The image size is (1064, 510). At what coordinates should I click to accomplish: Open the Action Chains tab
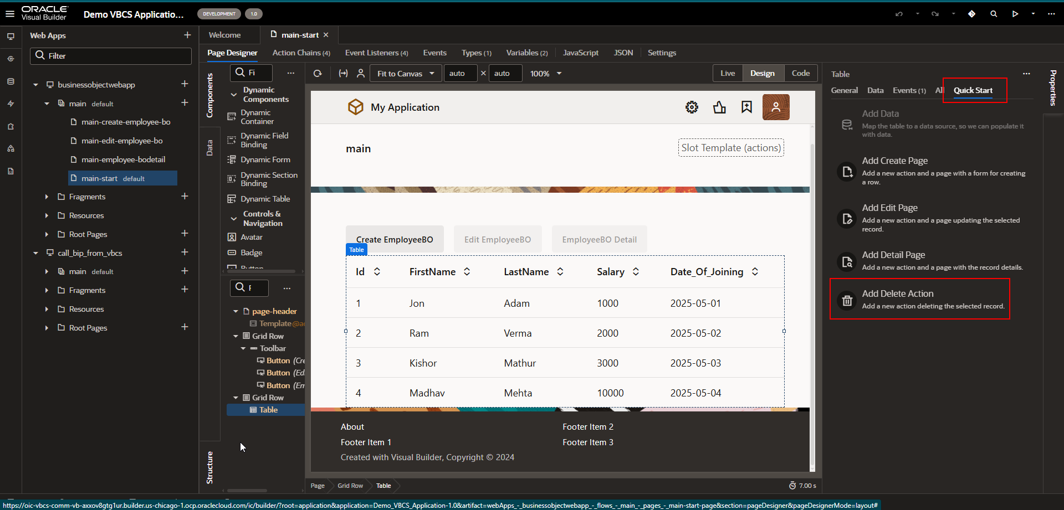[x=301, y=53]
